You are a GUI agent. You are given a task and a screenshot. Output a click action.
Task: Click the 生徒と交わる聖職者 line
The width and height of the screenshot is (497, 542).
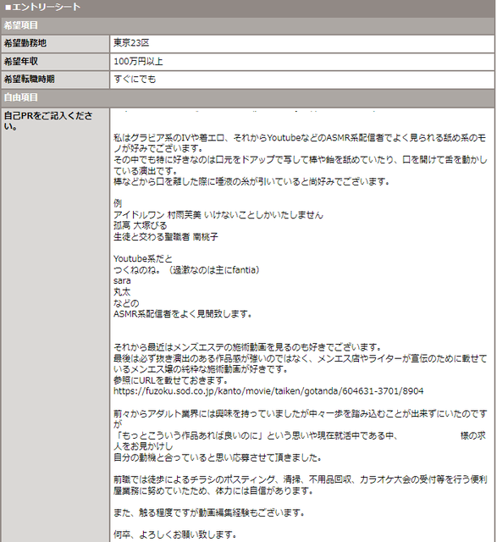coord(166,237)
